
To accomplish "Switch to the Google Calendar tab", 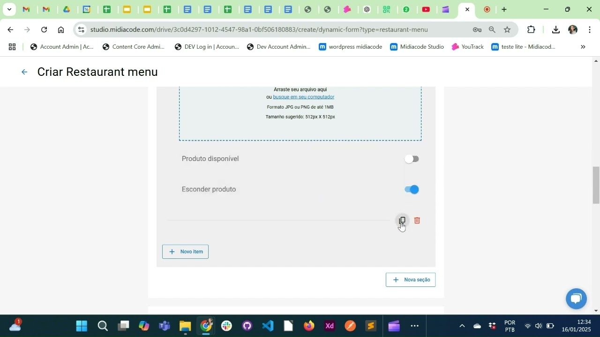I will tap(87, 9).
